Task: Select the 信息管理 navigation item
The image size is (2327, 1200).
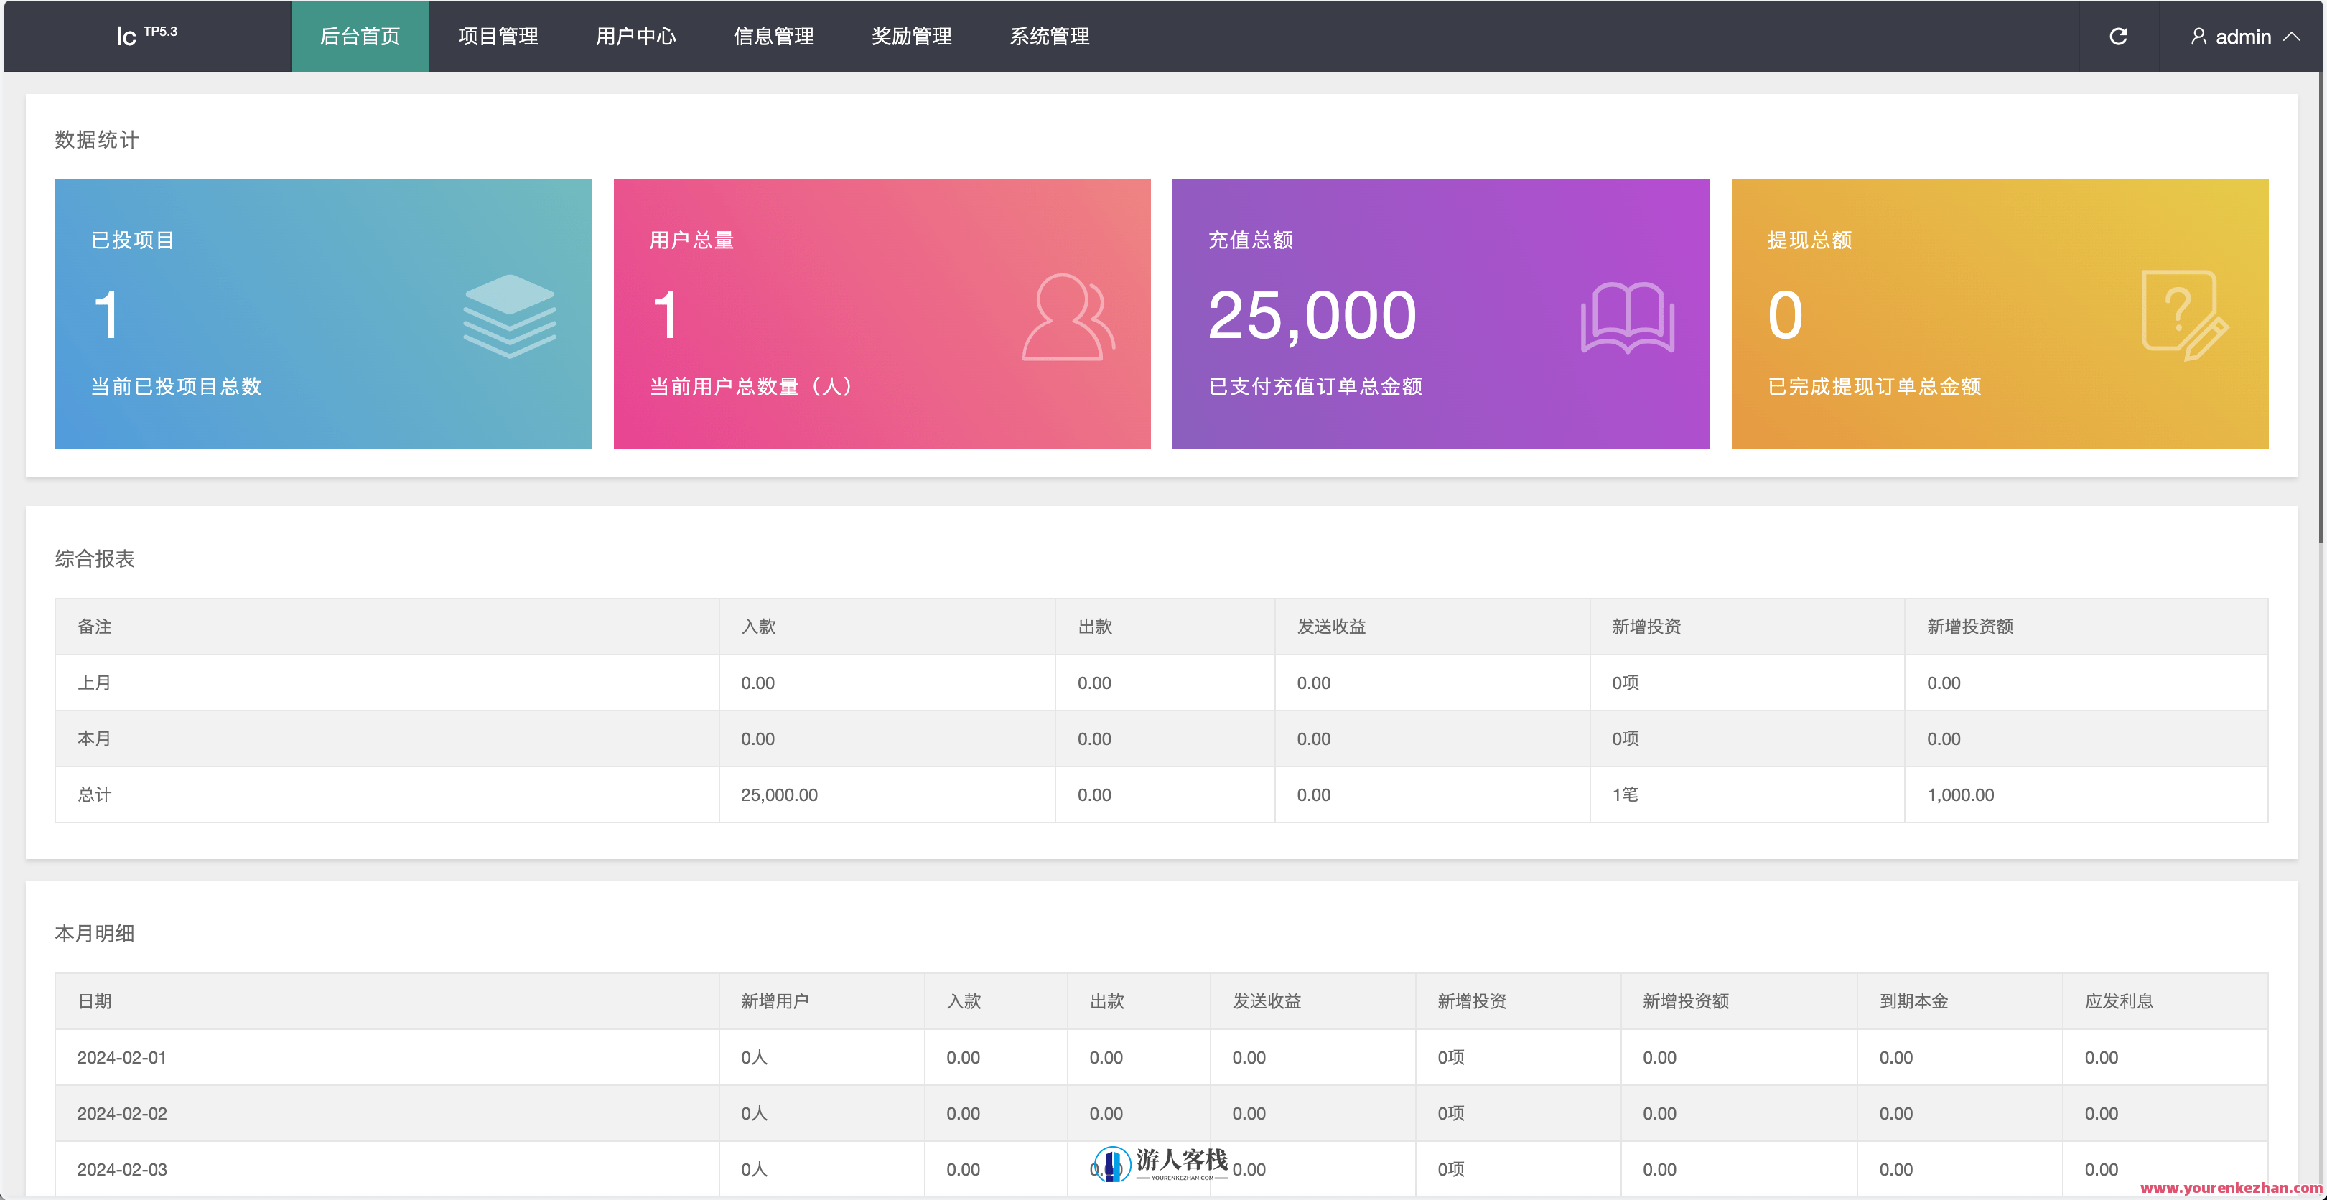Action: [773, 36]
